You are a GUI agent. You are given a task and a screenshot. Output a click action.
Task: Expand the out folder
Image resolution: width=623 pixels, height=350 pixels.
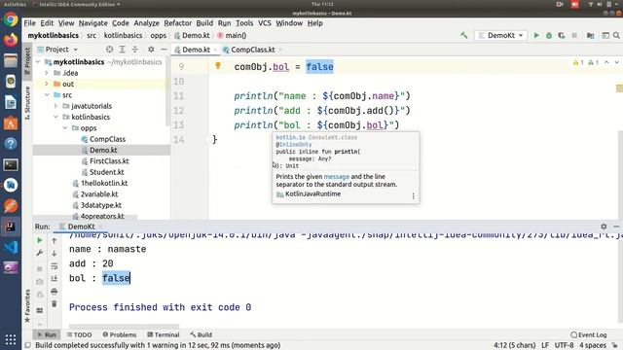point(47,85)
